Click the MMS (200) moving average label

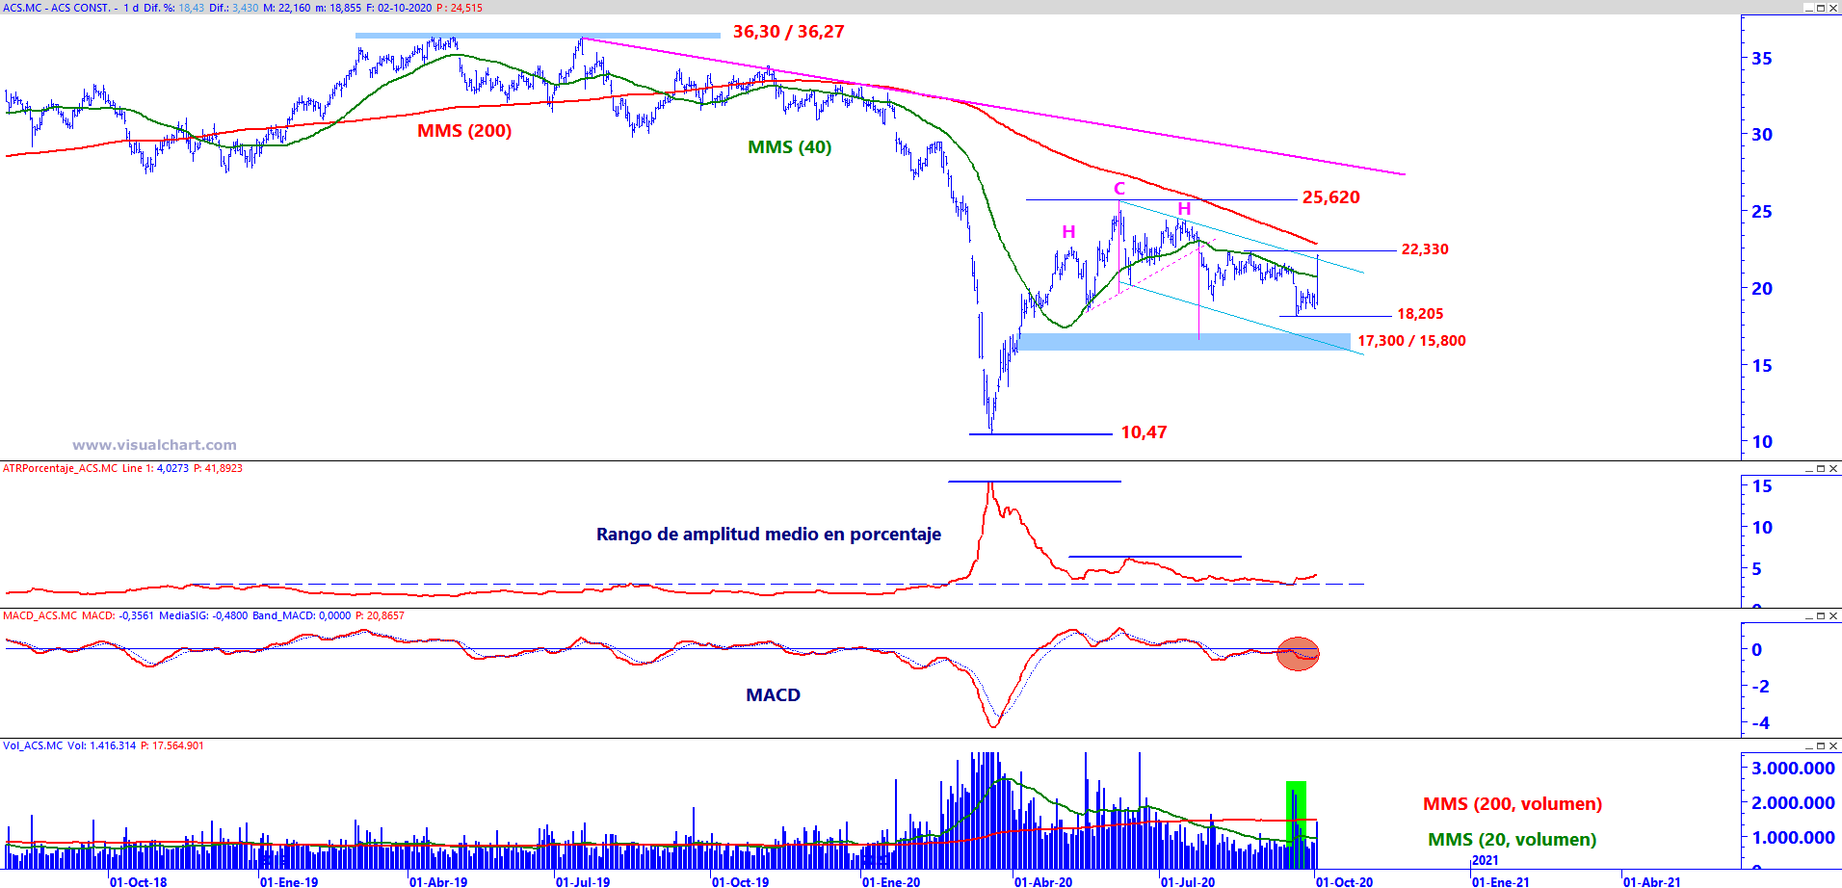tap(464, 131)
